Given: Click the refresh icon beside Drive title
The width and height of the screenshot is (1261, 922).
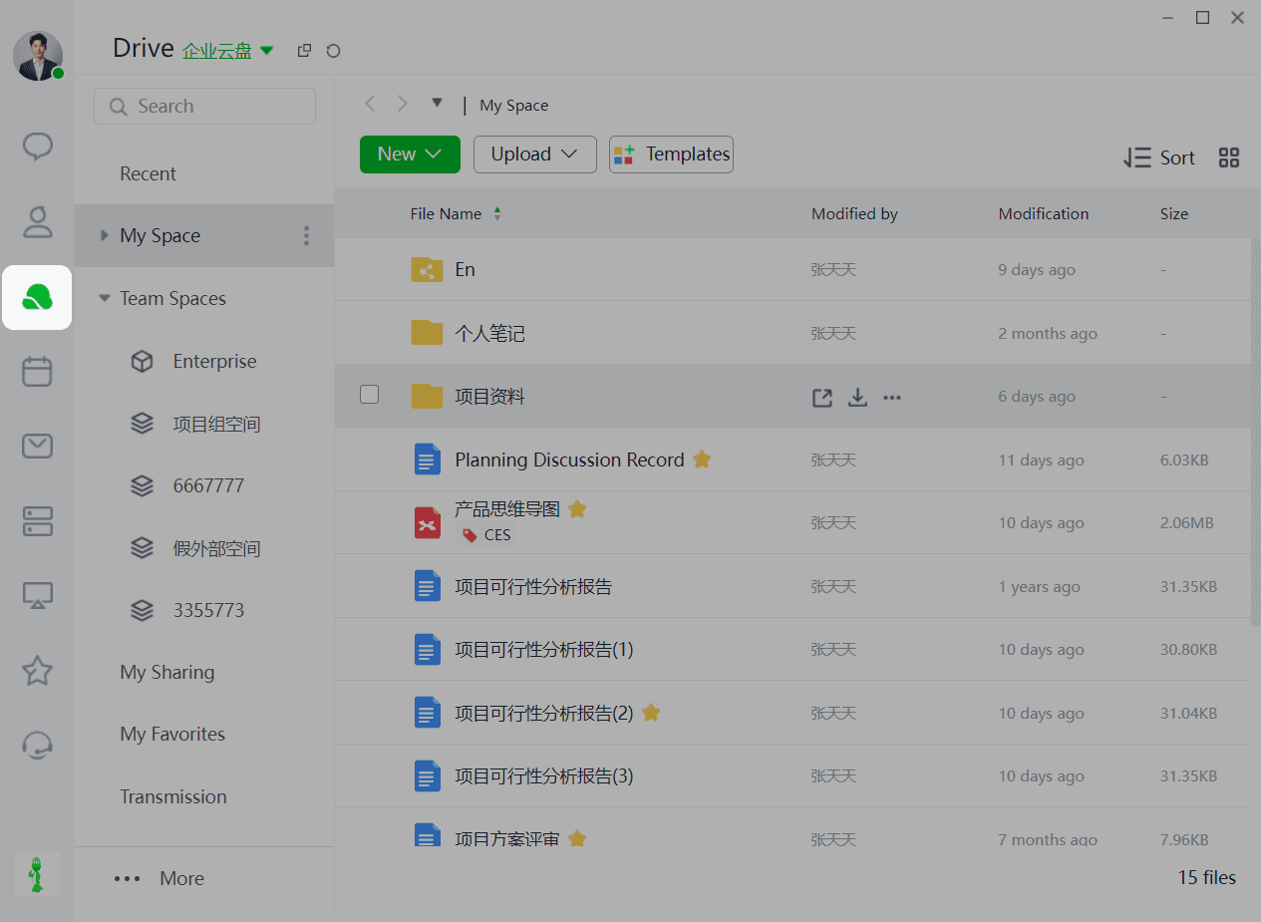Looking at the screenshot, I should 334,50.
